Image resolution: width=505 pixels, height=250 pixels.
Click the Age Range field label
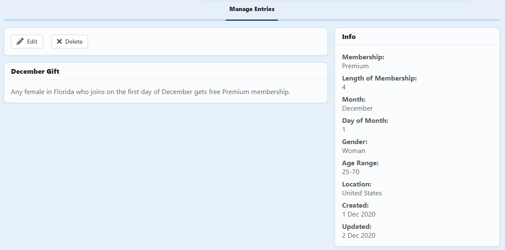coord(360,163)
